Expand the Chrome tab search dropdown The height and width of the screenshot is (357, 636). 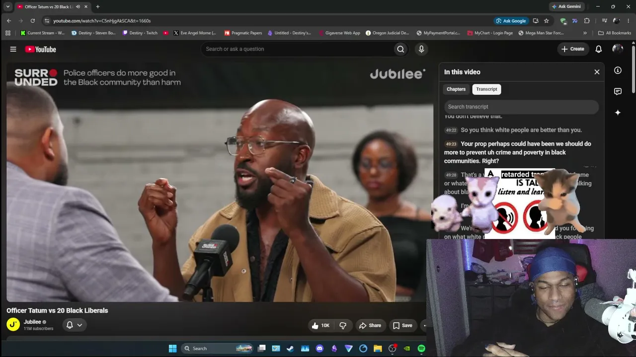(8, 7)
